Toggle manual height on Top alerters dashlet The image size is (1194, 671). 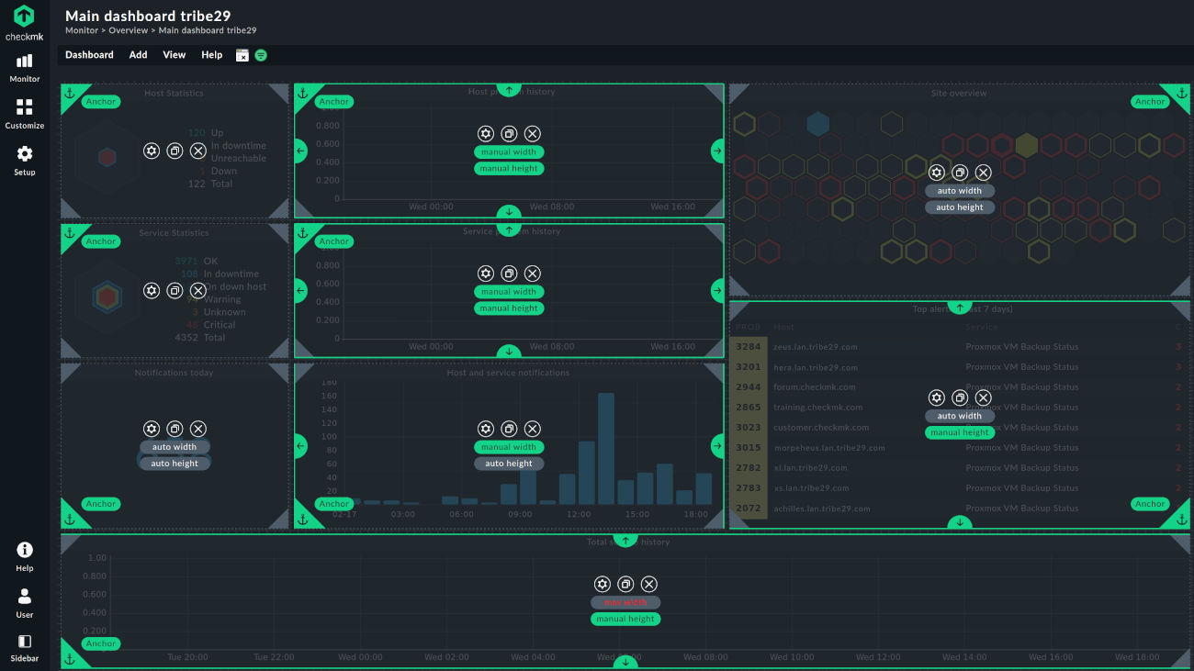[959, 432]
